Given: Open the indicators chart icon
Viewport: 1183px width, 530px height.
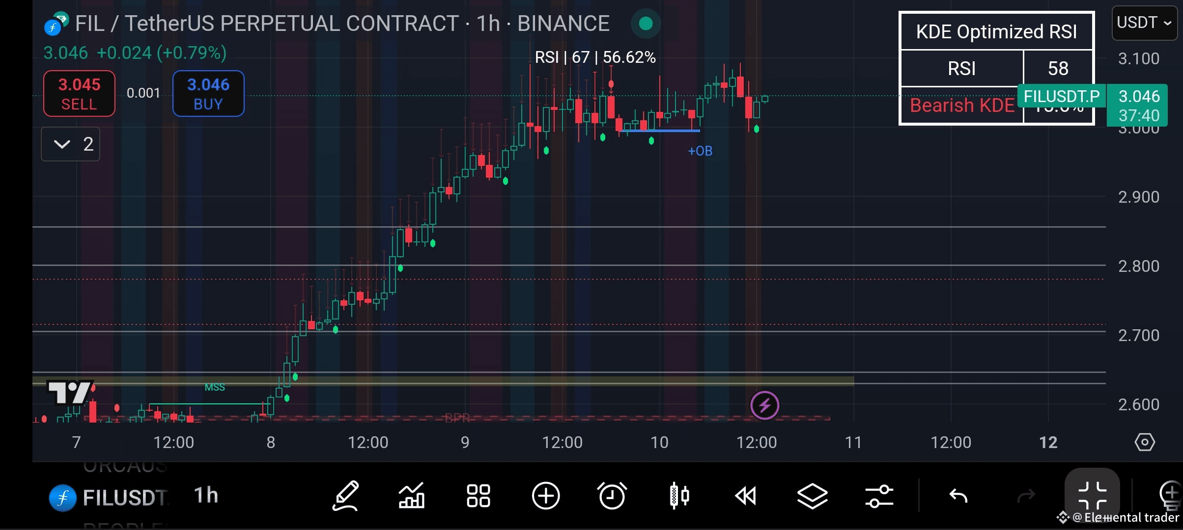Looking at the screenshot, I should pos(412,496).
